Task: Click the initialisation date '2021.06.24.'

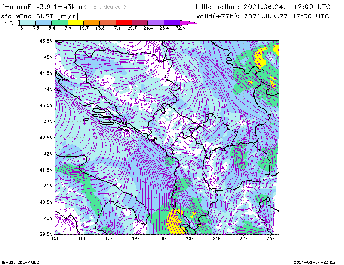Action: pyautogui.click(x=264, y=7)
